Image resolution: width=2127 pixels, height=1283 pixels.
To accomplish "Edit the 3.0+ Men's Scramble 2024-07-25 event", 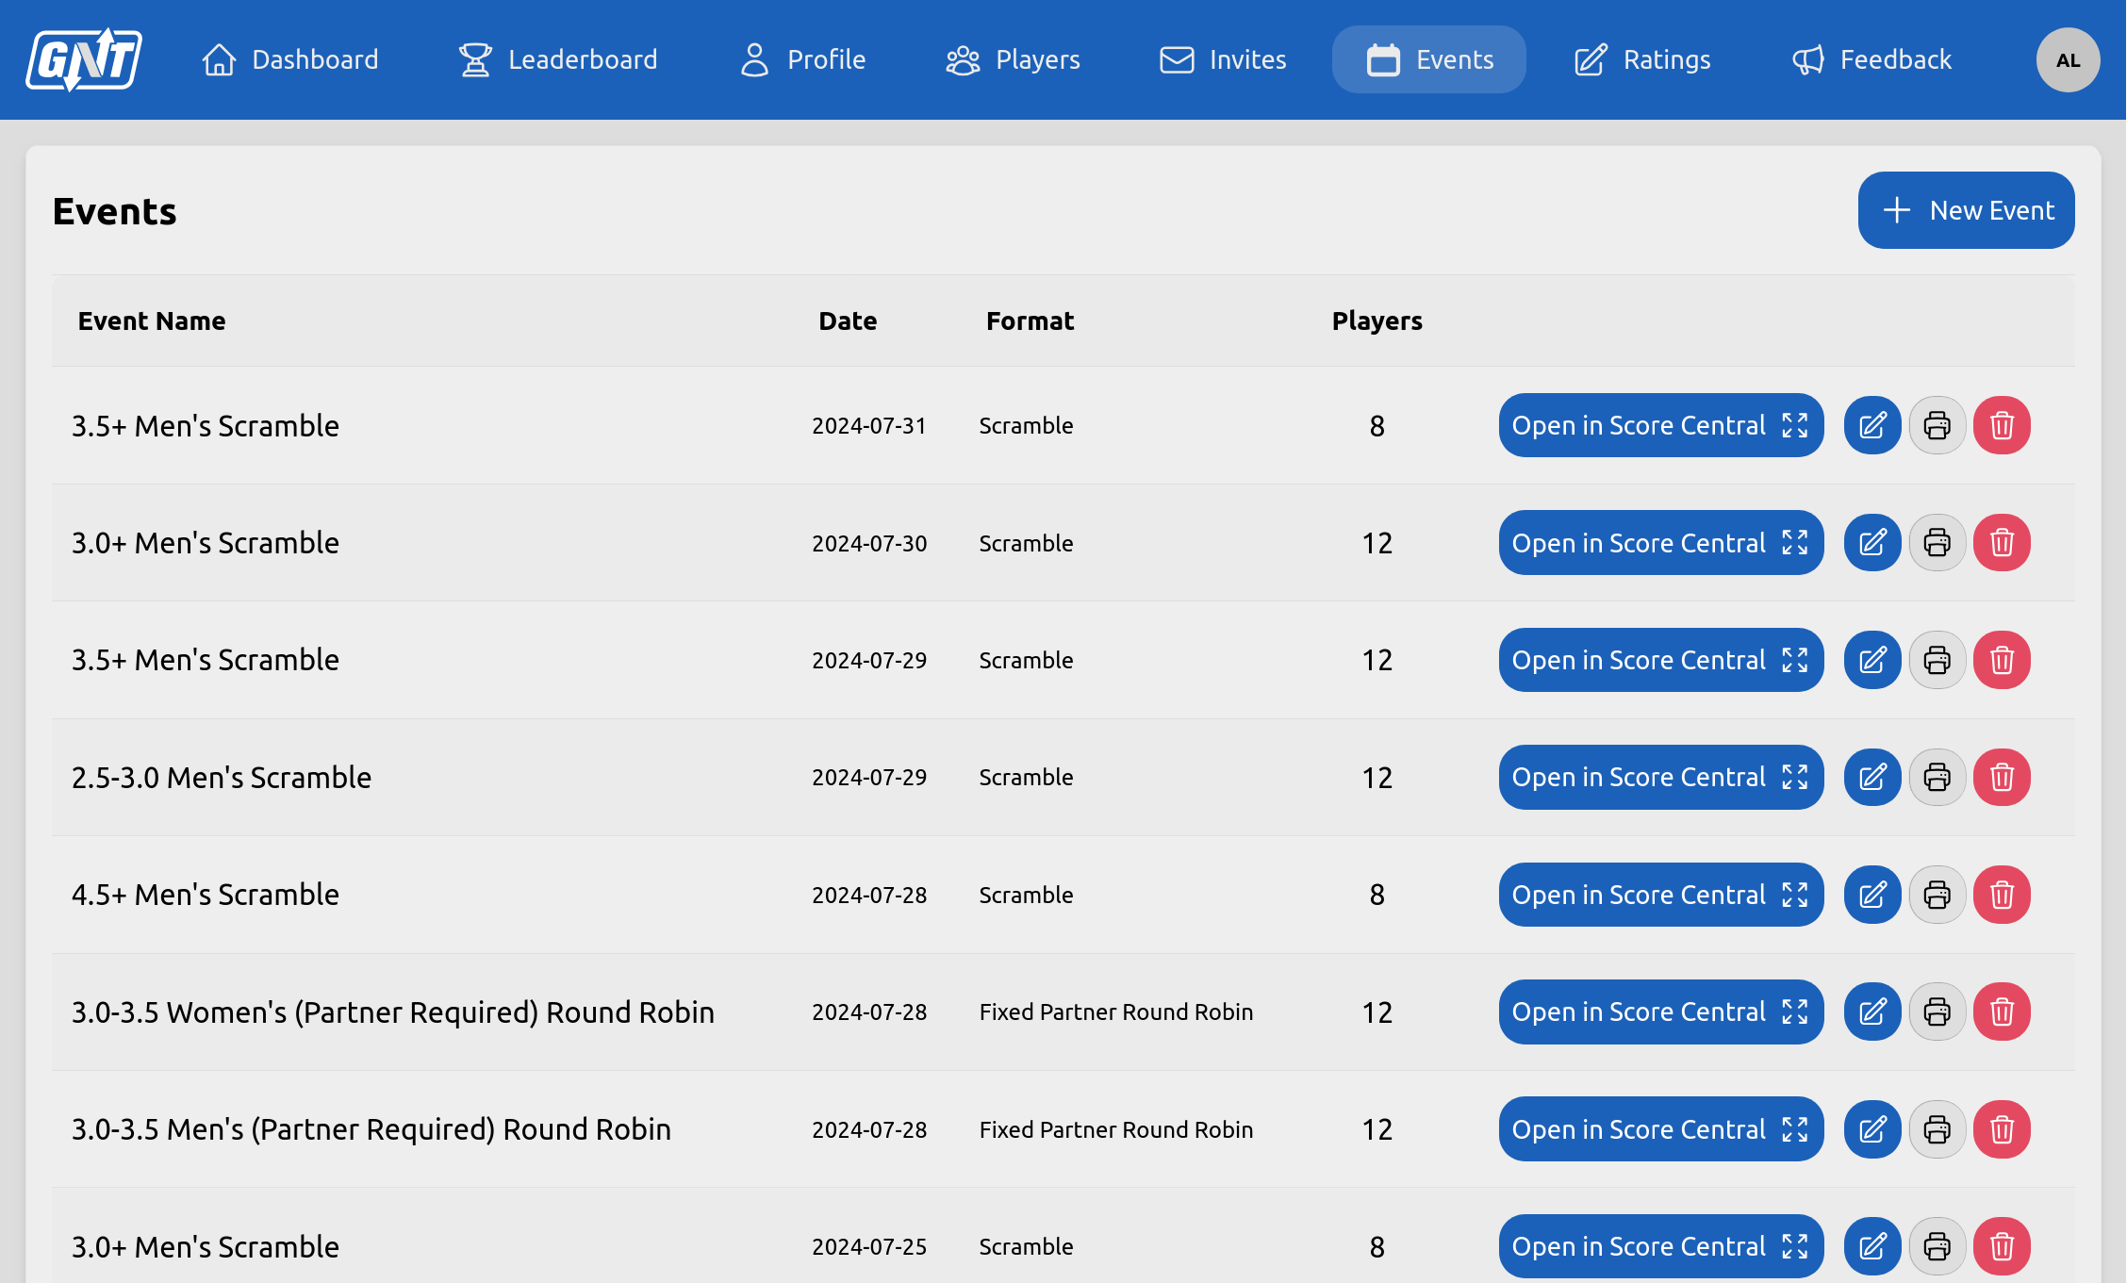I will pyautogui.click(x=1872, y=1246).
